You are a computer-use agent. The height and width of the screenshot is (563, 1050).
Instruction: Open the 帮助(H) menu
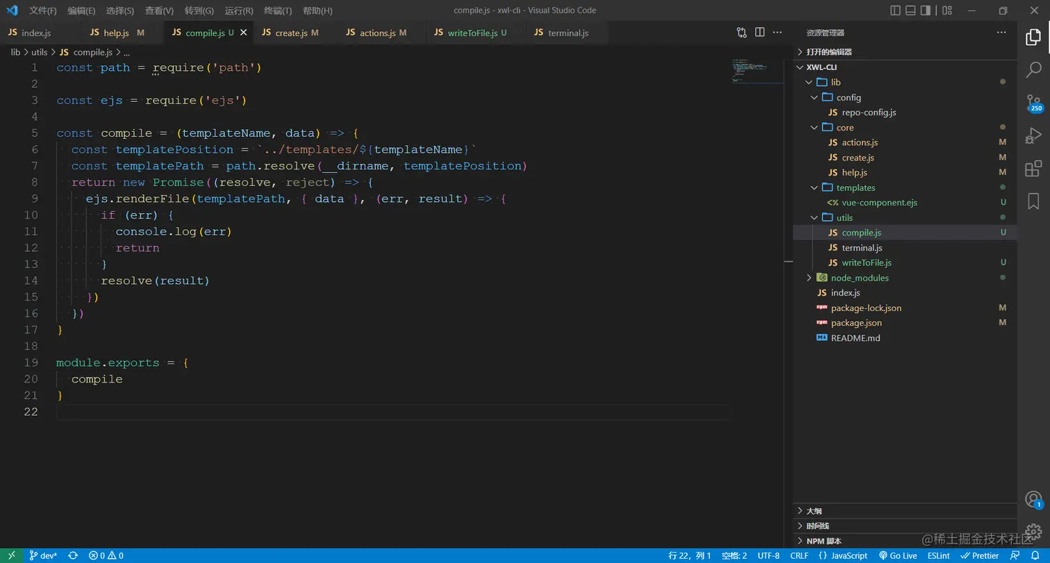click(318, 10)
